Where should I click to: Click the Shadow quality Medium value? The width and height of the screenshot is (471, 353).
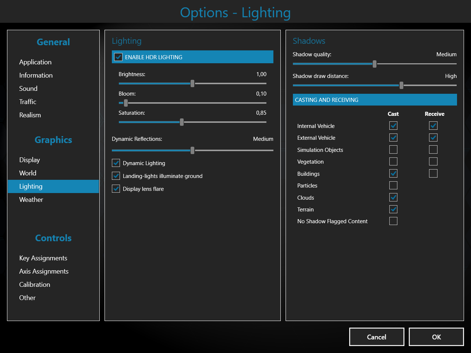(x=446, y=54)
